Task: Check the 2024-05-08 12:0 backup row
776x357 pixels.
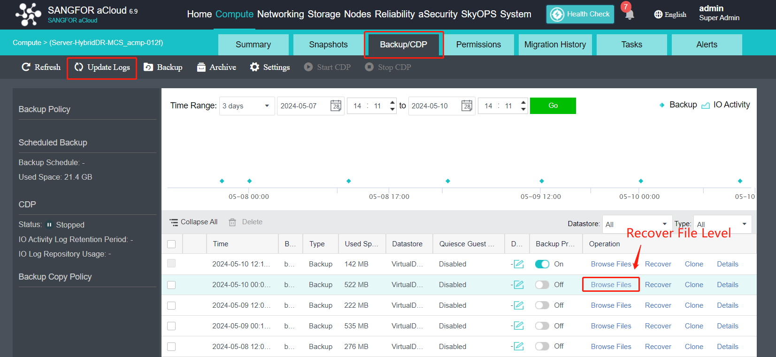Action: tap(171, 347)
